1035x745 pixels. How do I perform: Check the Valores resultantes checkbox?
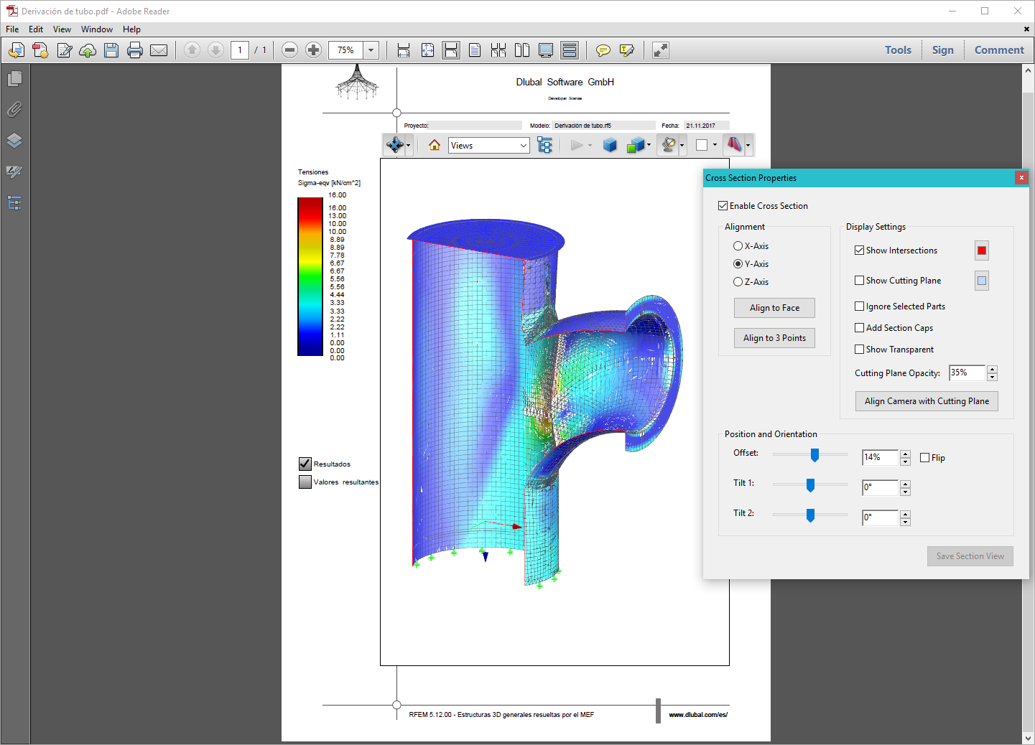click(305, 482)
